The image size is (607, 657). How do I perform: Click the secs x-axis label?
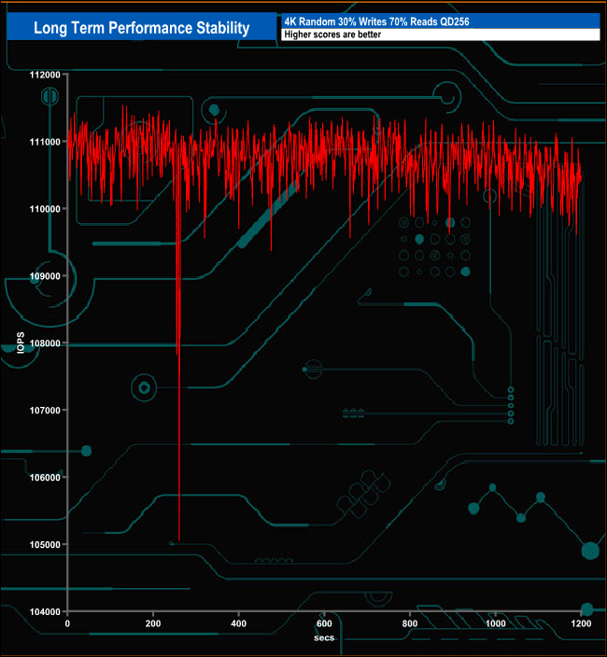point(323,637)
